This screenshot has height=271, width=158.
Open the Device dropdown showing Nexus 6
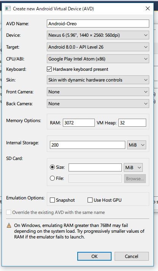pyautogui.click(x=98, y=35)
